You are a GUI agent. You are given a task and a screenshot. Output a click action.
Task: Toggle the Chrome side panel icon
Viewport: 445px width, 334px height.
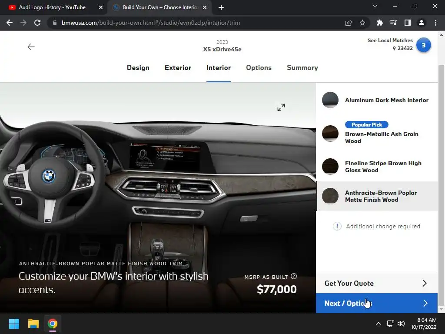coord(408,23)
